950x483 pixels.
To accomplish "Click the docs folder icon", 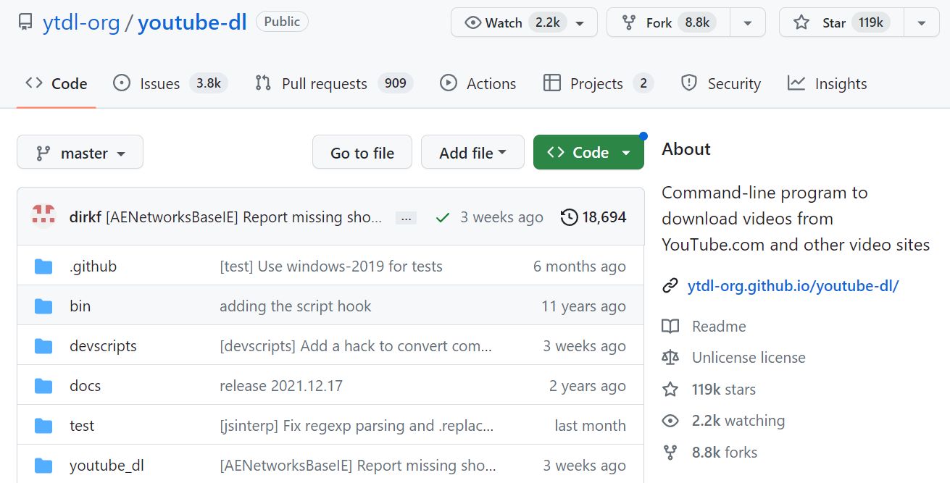I will pos(43,386).
